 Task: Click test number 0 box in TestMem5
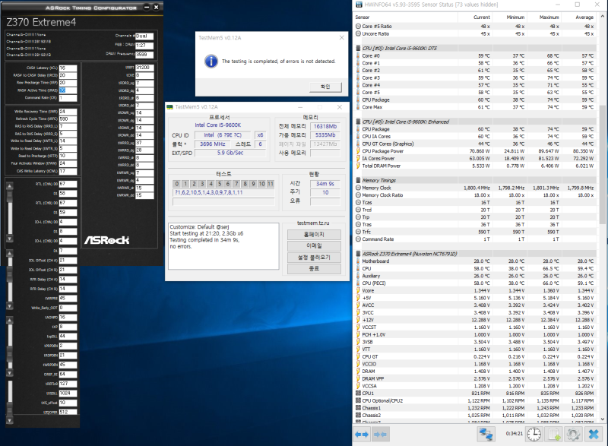coord(177,184)
